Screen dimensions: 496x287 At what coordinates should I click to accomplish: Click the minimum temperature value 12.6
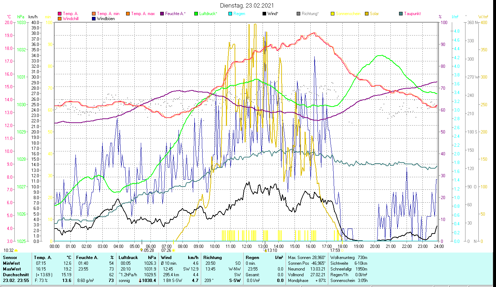point(67,263)
